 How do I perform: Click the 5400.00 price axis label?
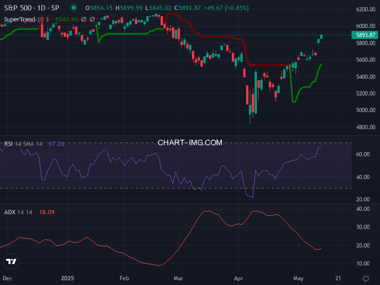click(x=366, y=76)
